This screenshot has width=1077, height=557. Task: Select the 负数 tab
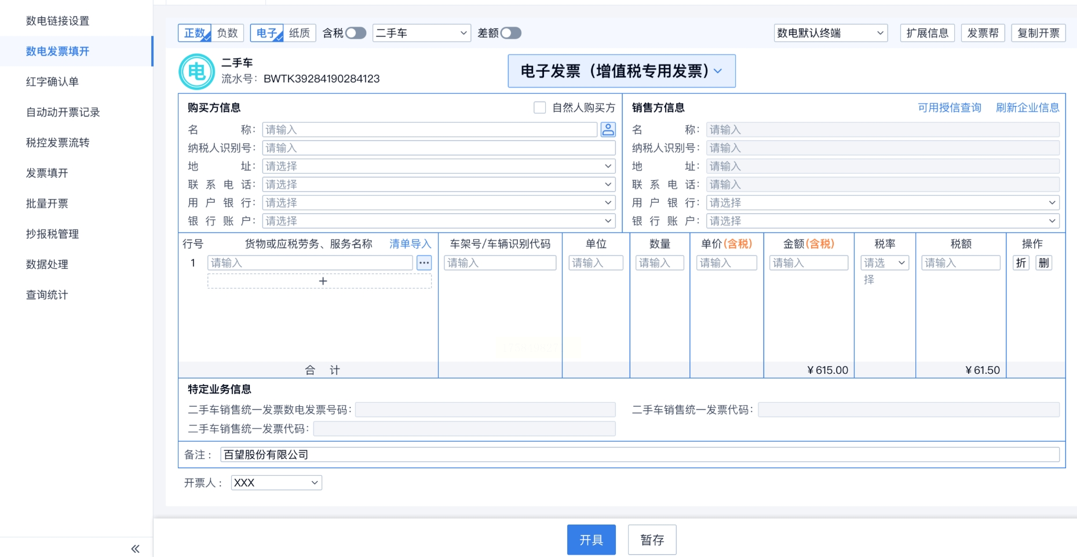227,33
